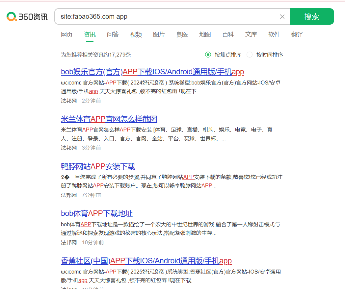The width and height of the screenshot is (345, 289).
Task: Click snippet starting bob体育APP下载地址是一款
Action: (x=171, y=229)
